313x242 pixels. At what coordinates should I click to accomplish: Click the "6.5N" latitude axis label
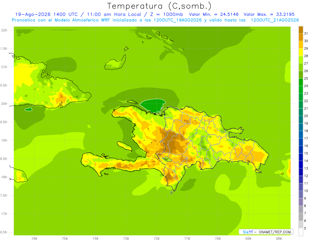click(4, 232)
